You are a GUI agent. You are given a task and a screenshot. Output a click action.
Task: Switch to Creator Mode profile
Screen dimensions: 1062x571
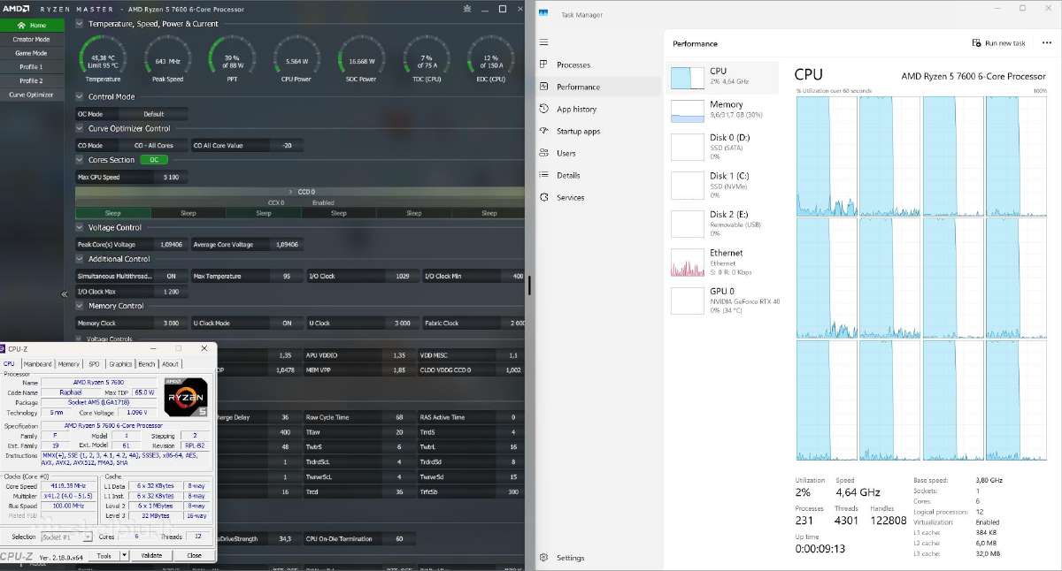(31, 39)
